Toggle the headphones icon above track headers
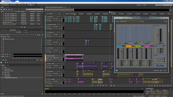This screenshot has height=97, width=173. pyautogui.click(x=63, y=14)
